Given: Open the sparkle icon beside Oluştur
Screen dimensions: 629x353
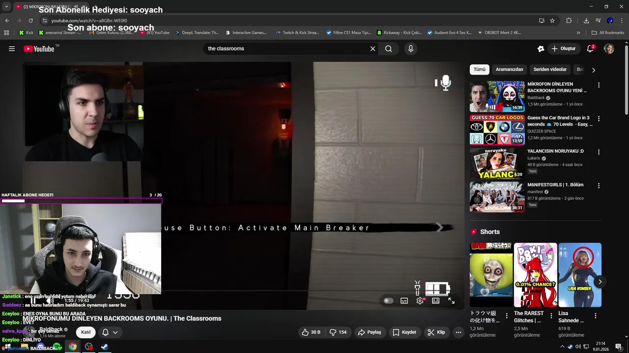Looking at the screenshot, I should [541, 49].
